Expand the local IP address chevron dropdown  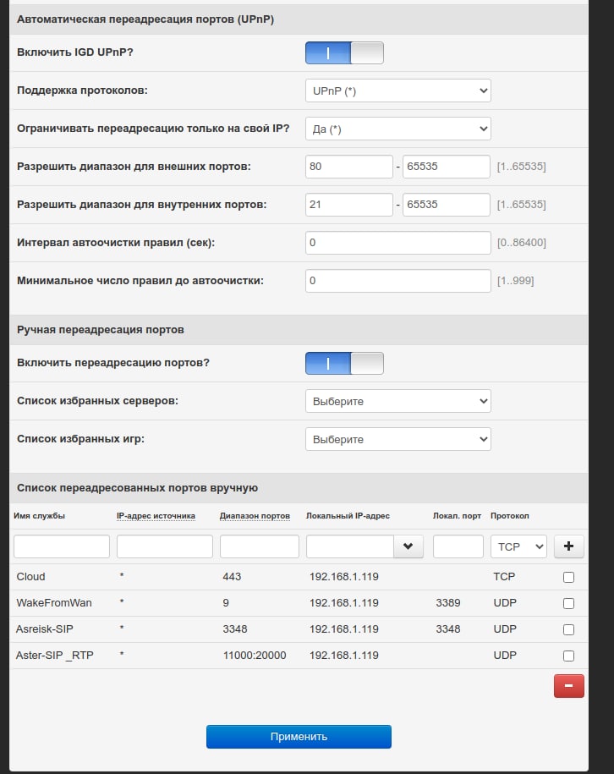408,546
